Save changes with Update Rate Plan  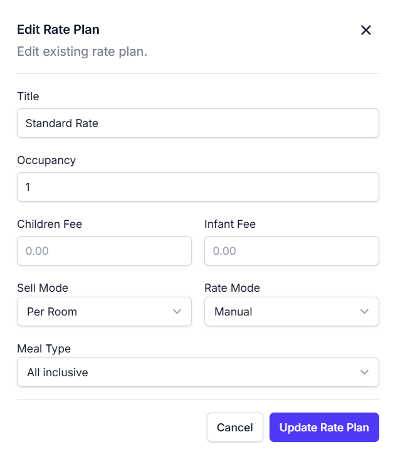tap(324, 428)
